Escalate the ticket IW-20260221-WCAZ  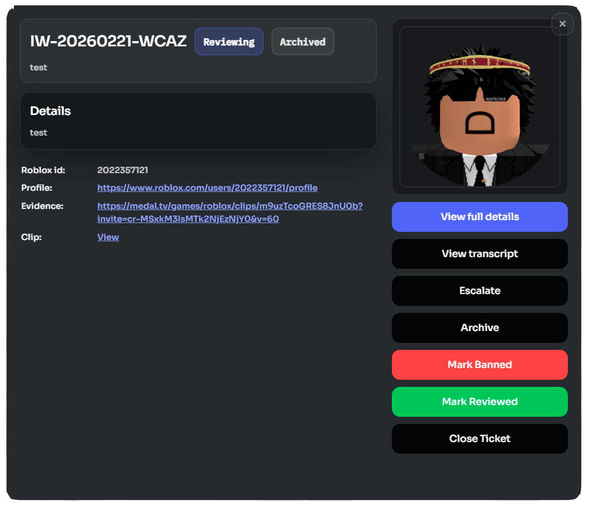coord(479,291)
